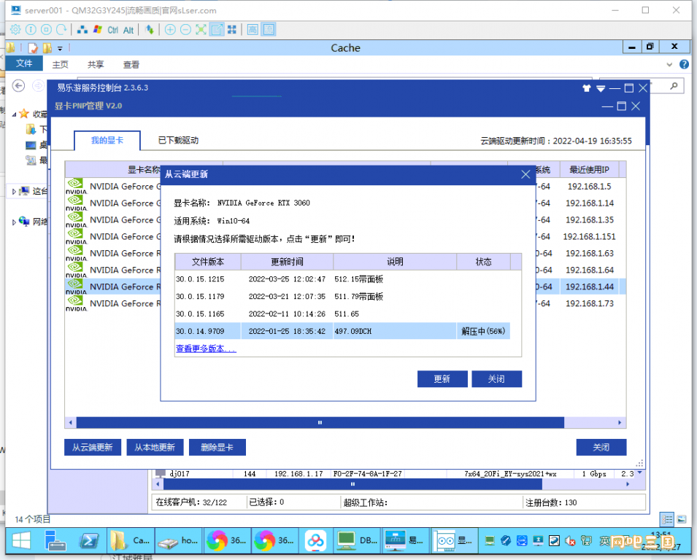
Task: Sort by 更新时间 column header
Action: coord(287,262)
